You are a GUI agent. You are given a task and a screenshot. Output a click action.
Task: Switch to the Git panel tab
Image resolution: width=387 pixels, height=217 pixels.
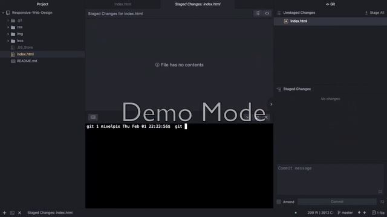click(330, 4)
